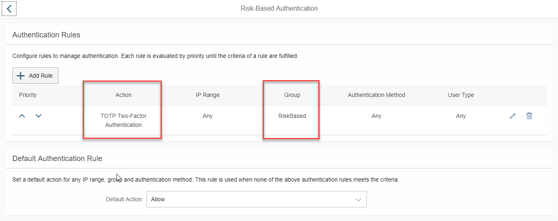Click the IP Range column header
Image resolution: width=558 pixels, height=221 pixels.
208,95
